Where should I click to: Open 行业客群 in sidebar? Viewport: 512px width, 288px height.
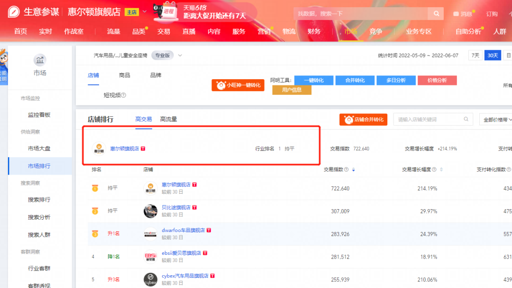(39, 269)
